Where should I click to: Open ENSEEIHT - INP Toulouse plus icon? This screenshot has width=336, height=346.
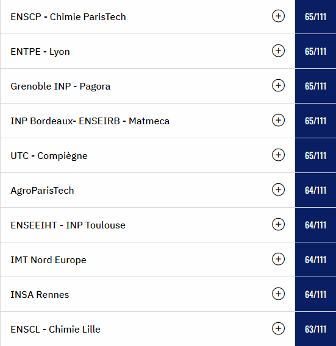pos(278,224)
